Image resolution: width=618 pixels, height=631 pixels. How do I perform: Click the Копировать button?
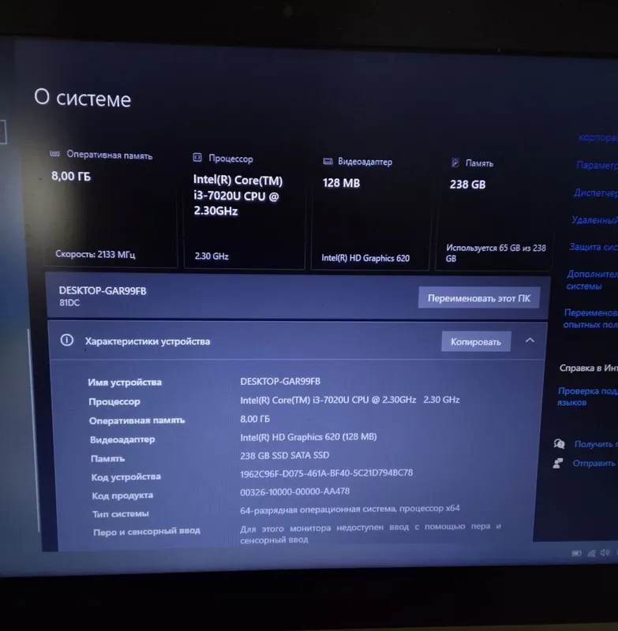pos(476,342)
